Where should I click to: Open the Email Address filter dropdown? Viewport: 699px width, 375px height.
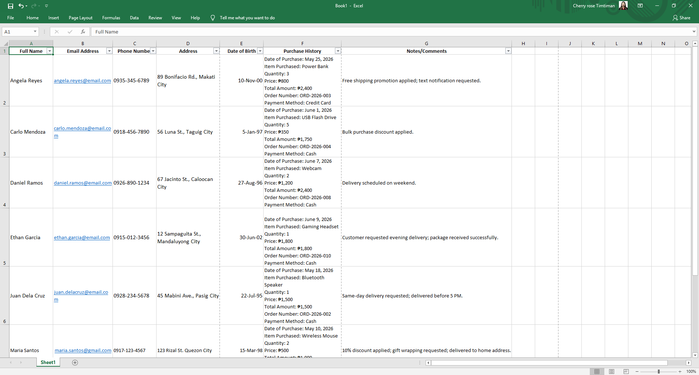tap(109, 51)
